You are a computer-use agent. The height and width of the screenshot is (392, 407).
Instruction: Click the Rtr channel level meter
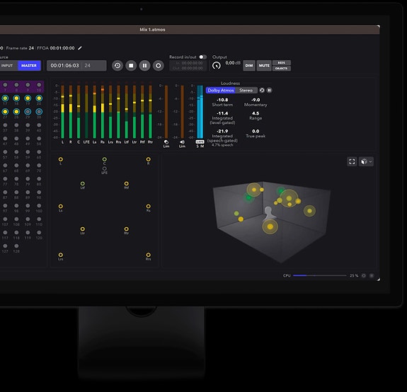click(150, 112)
